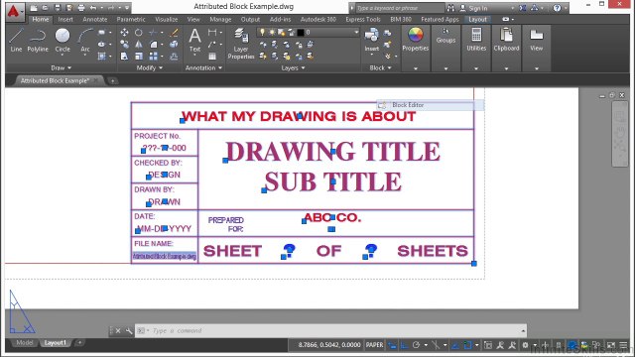635x357 pixels.
Task: Expand the command line history arrow
Action: [523, 330]
